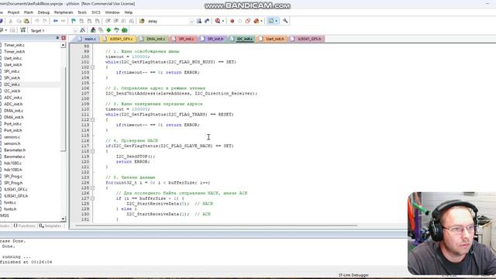Screen dimensions: 496x279
Task: Select SPI_Prog.c in the project tree
Action: 13,177
